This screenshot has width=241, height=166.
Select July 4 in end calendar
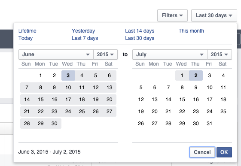[223, 75]
